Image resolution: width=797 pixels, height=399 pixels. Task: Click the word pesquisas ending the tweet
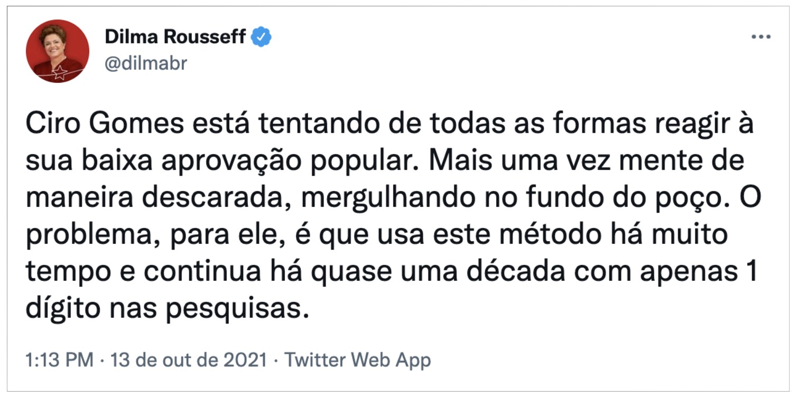(237, 308)
